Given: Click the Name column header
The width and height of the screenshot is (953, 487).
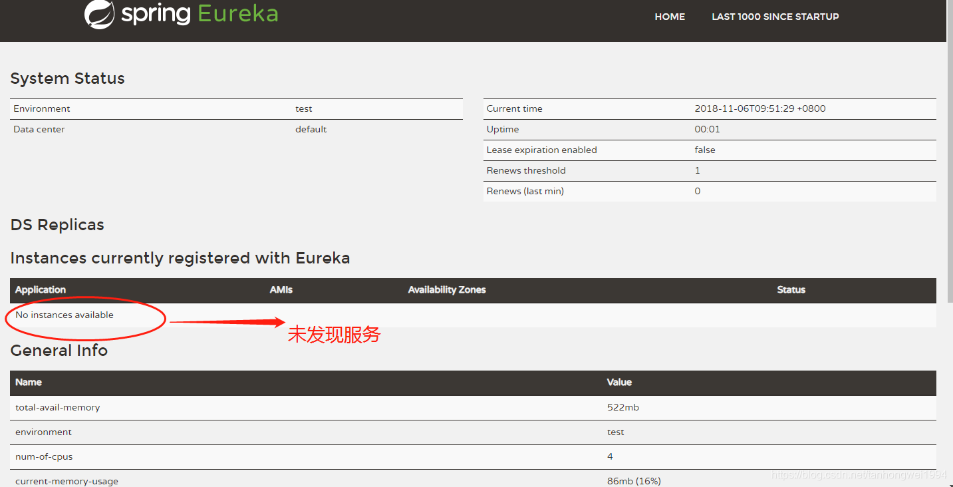Looking at the screenshot, I should 29,383.
